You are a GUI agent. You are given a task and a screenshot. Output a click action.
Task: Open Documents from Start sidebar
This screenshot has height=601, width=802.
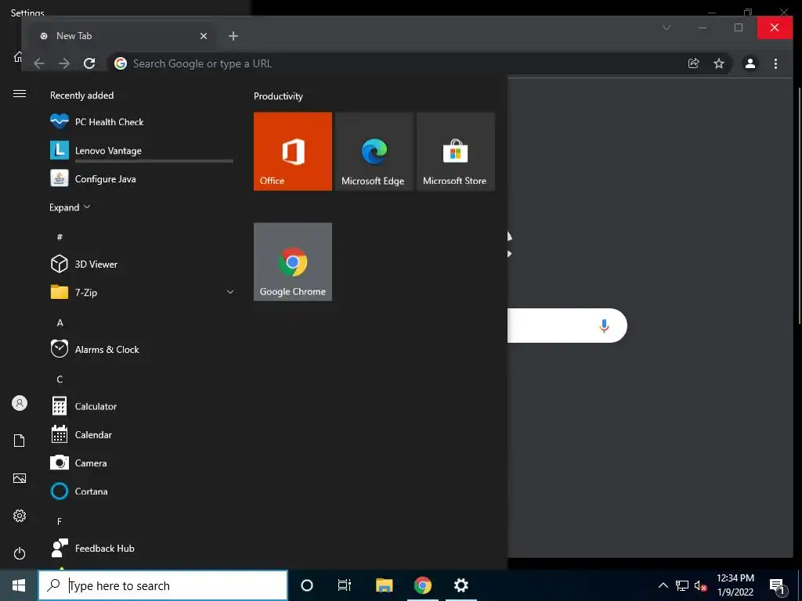click(x=20, y=441)
